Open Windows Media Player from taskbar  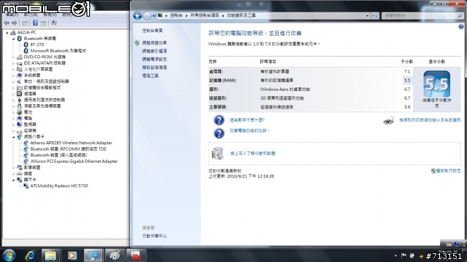coord(72,255)
